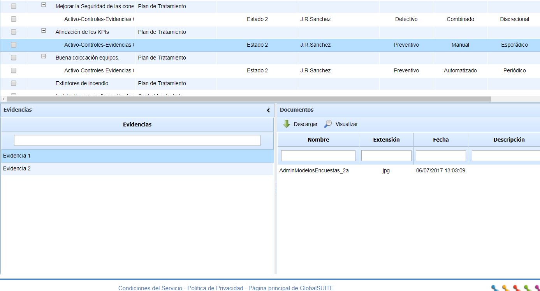Collapse the Evidencias panel with arrow
This screenshot has width=540, height=291.
click(x=268, y=110)
